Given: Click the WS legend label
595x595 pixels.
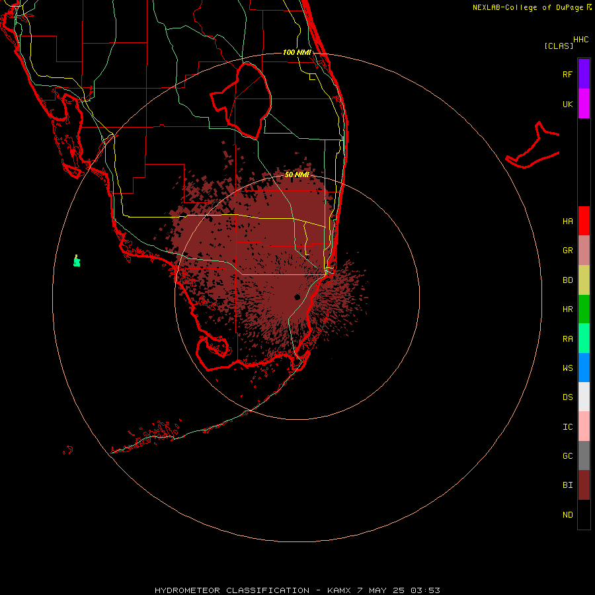Looking at the screenshot, I should coord(567,368).
